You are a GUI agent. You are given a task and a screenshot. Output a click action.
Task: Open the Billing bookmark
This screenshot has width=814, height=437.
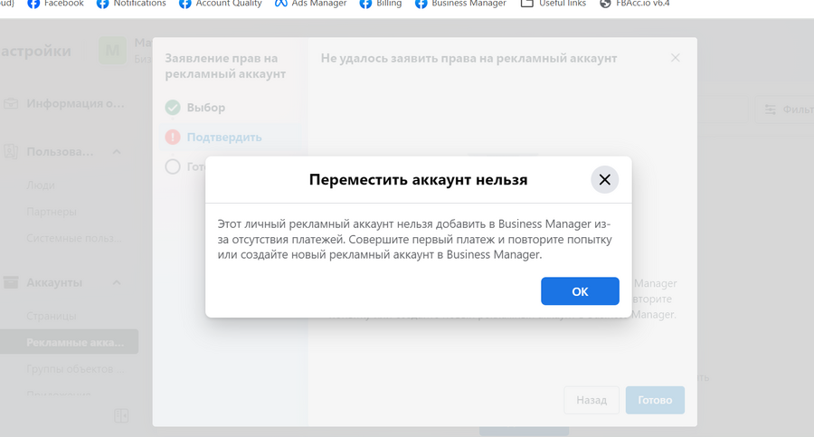point(381,4)
